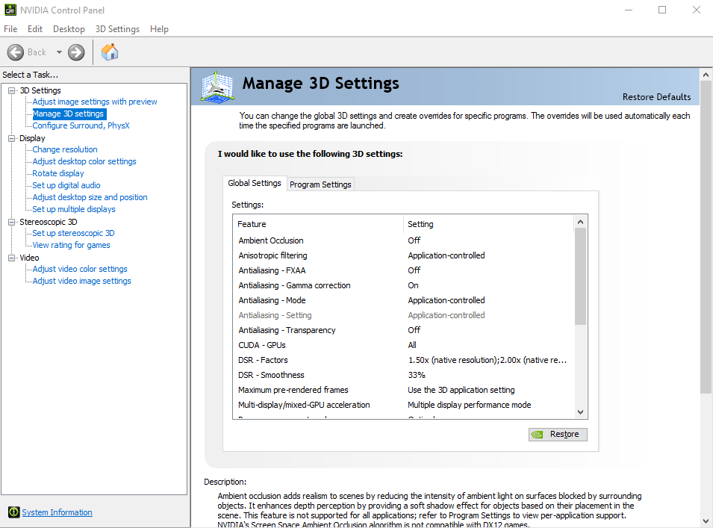Collapse the 3D Settings tree node

click(x=12, y=90)
